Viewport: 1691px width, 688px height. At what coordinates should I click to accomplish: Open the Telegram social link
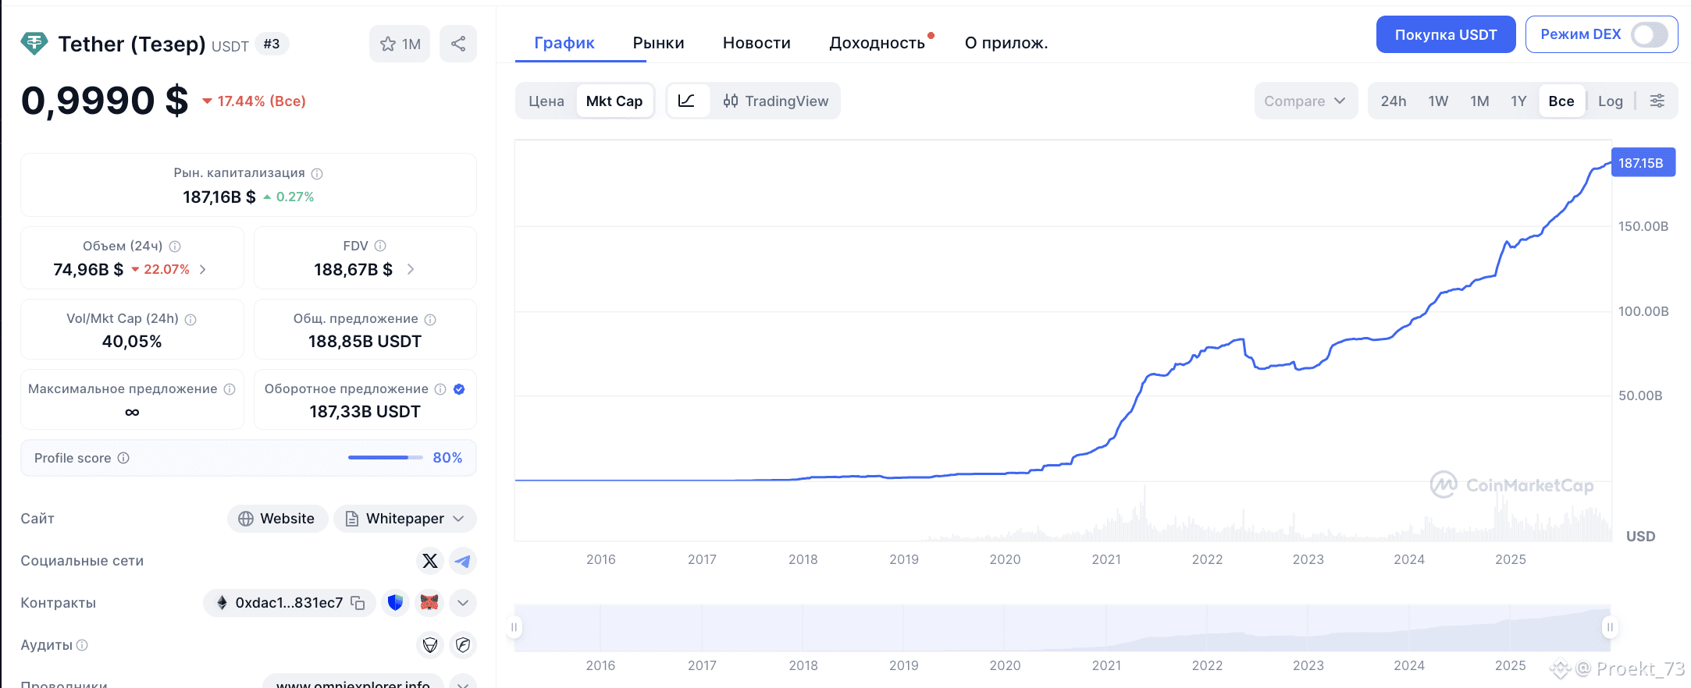click(463, 561)
